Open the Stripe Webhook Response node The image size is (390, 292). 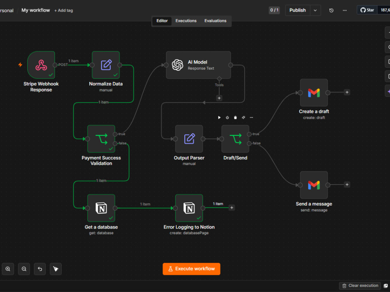(x=41, y=65)
